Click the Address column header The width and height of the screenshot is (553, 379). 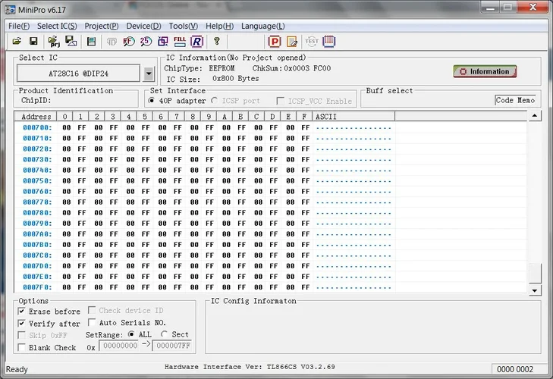36,117
